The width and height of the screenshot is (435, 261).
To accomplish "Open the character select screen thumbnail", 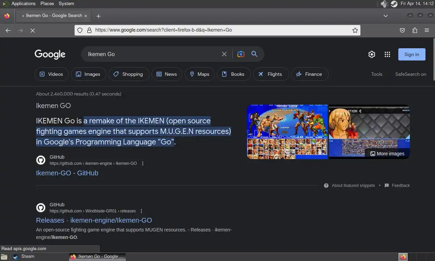I will [x=287, y=132].
